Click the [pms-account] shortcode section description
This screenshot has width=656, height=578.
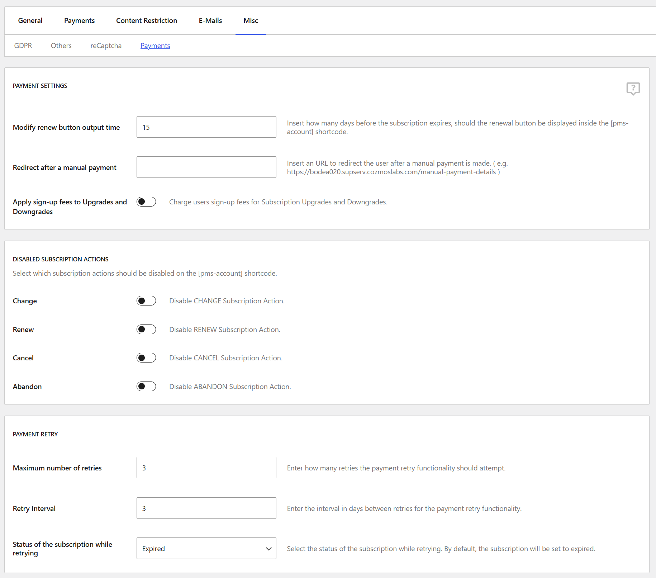click(145, 273)
